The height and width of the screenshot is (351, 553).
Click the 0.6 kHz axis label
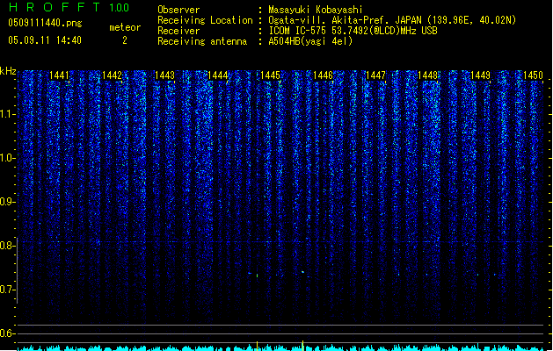[7, 333]
